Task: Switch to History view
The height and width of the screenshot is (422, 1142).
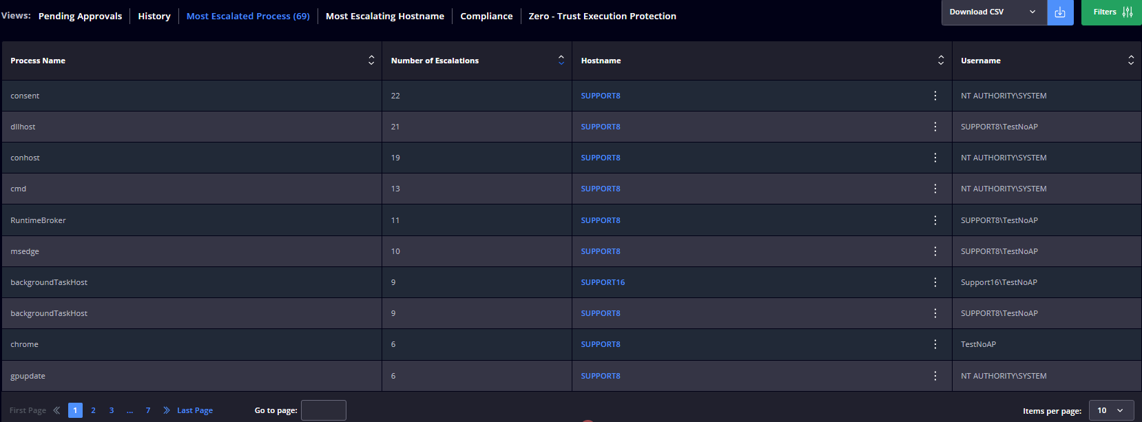Action: pos(154,16)
